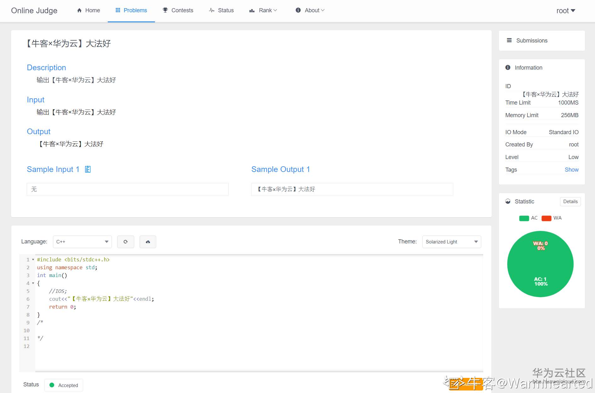Reset code with the refresh icon button
The image size is (595, 393).
(x=126, y=242)
